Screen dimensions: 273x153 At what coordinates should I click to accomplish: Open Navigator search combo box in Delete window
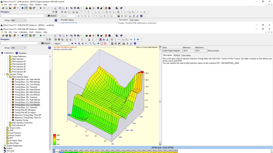[x=20, y=43]
